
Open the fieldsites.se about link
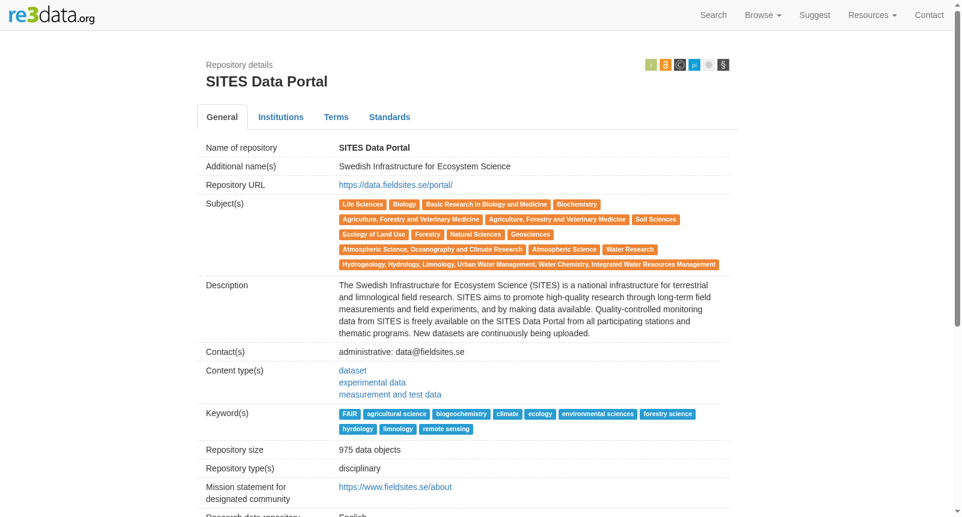395,487
